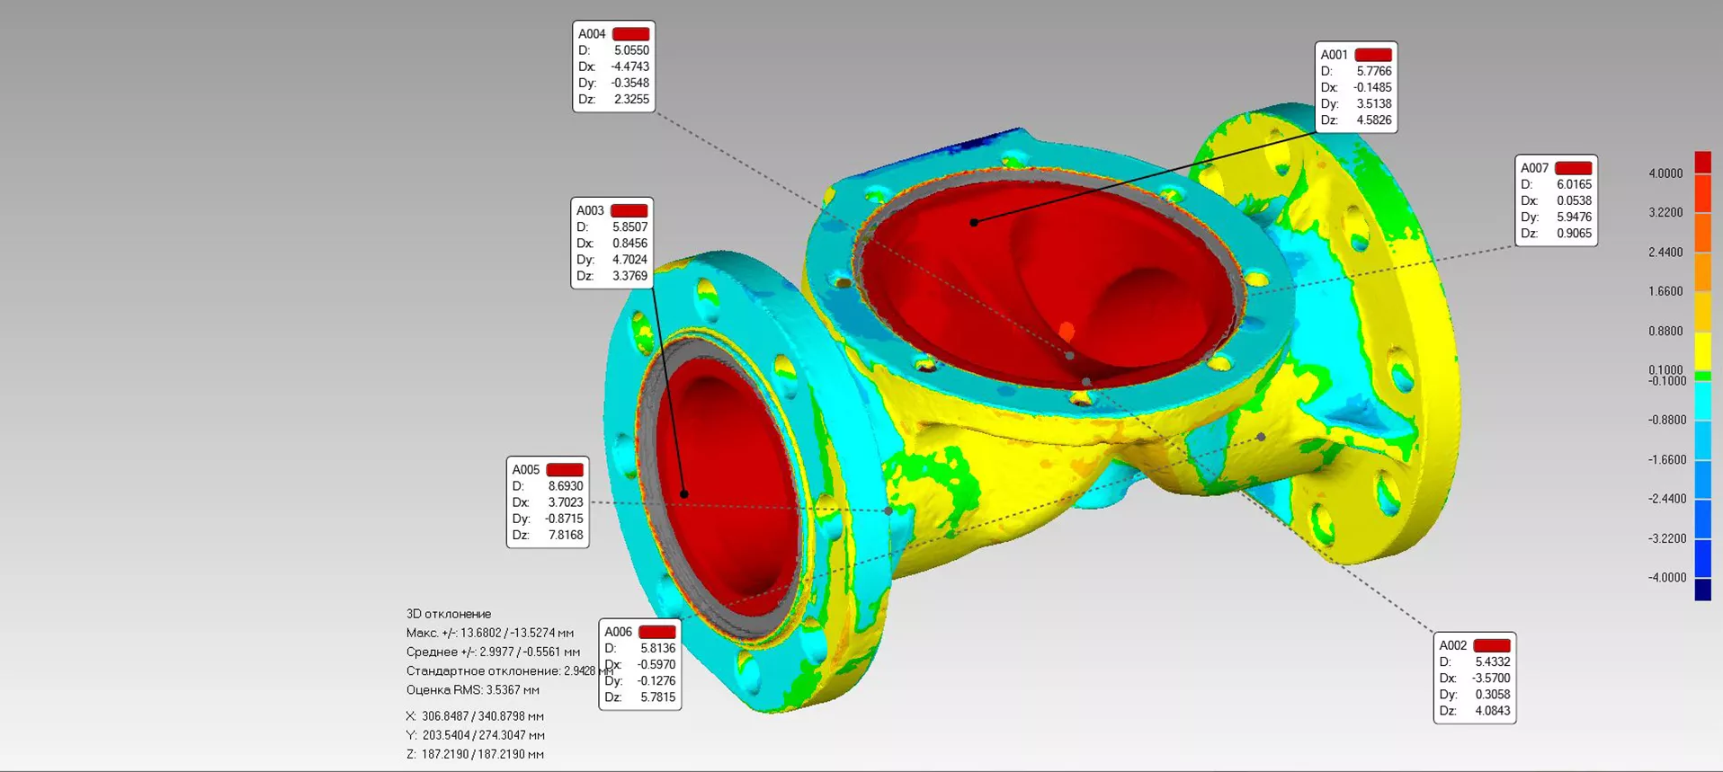Click the 1.6600 legend scale value
The image size is (1723, 772).
[x=1665, y=291]
